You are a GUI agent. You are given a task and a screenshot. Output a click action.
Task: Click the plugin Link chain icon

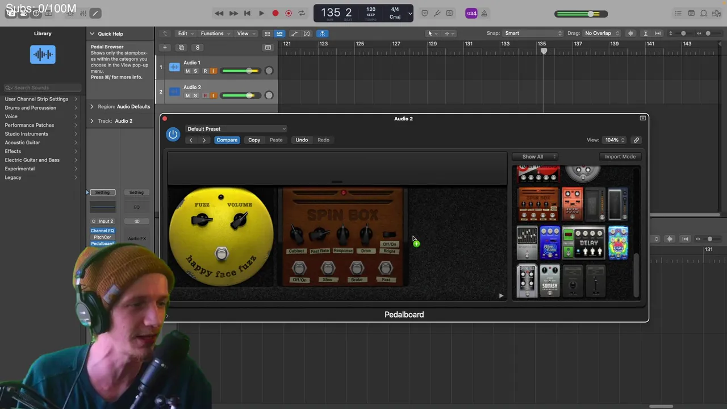tap(636, 140)
